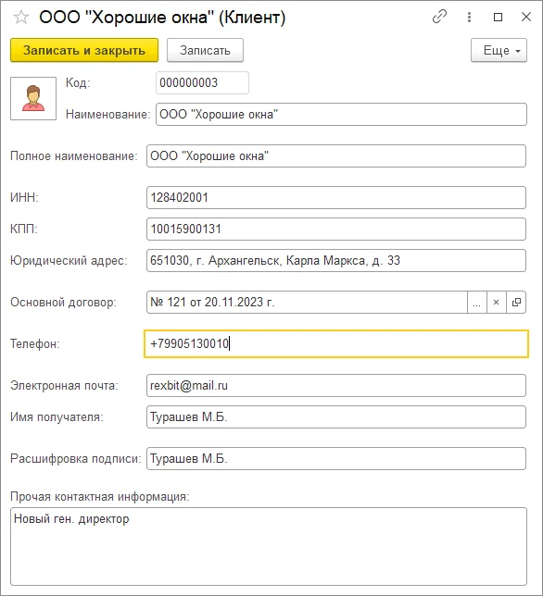
Task: Open contract selection list with ellipsis button
Action: [477, 303]
